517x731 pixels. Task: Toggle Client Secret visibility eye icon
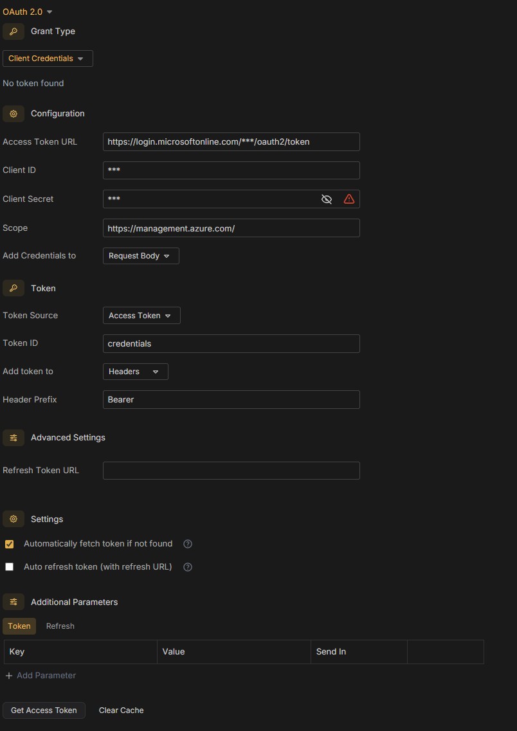pos(326,199)
